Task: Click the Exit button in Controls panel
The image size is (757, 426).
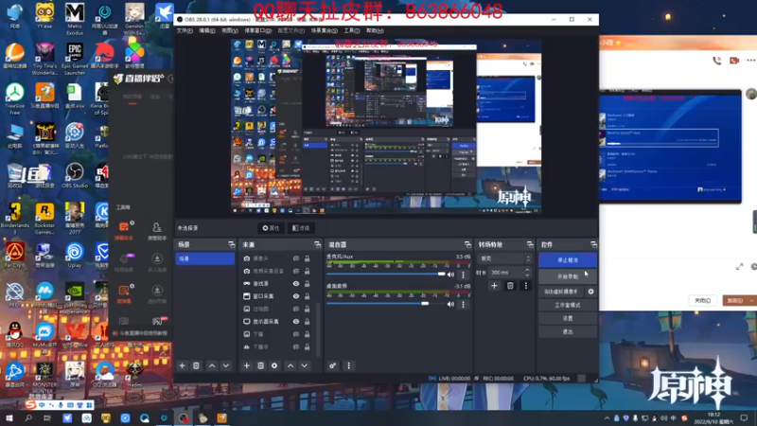Action: click(x=567, y=332)
